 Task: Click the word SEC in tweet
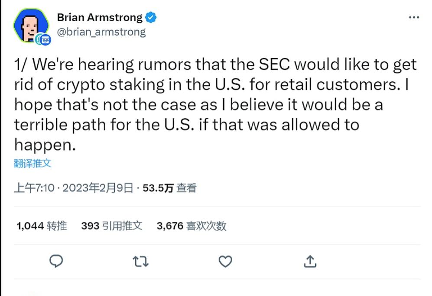276,64
